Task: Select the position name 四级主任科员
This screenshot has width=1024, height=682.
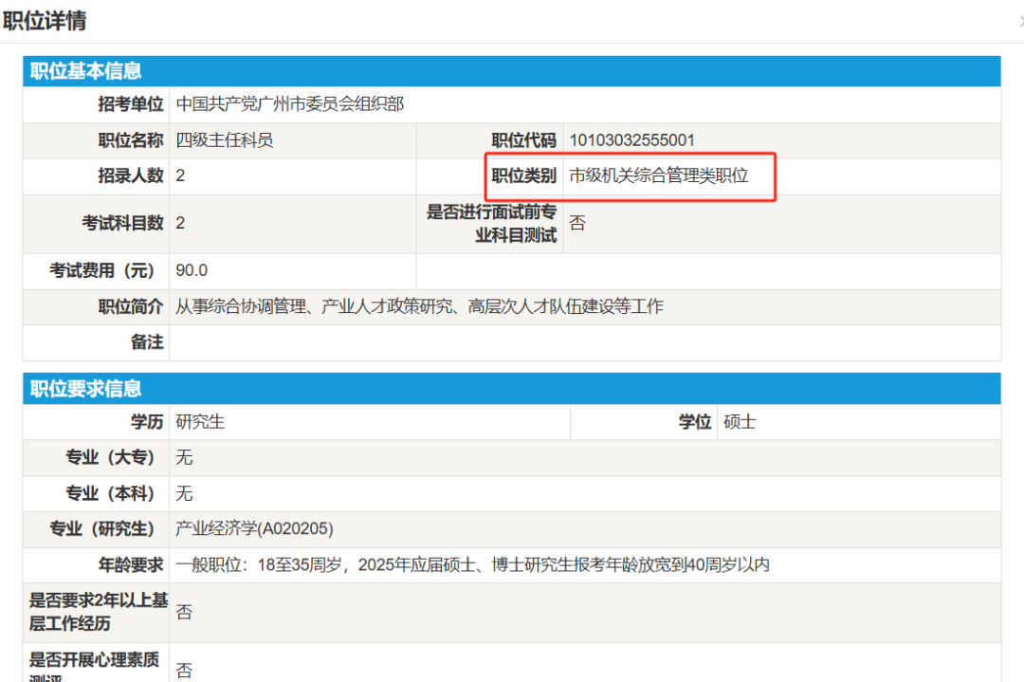Action: [x=223, y=139]
